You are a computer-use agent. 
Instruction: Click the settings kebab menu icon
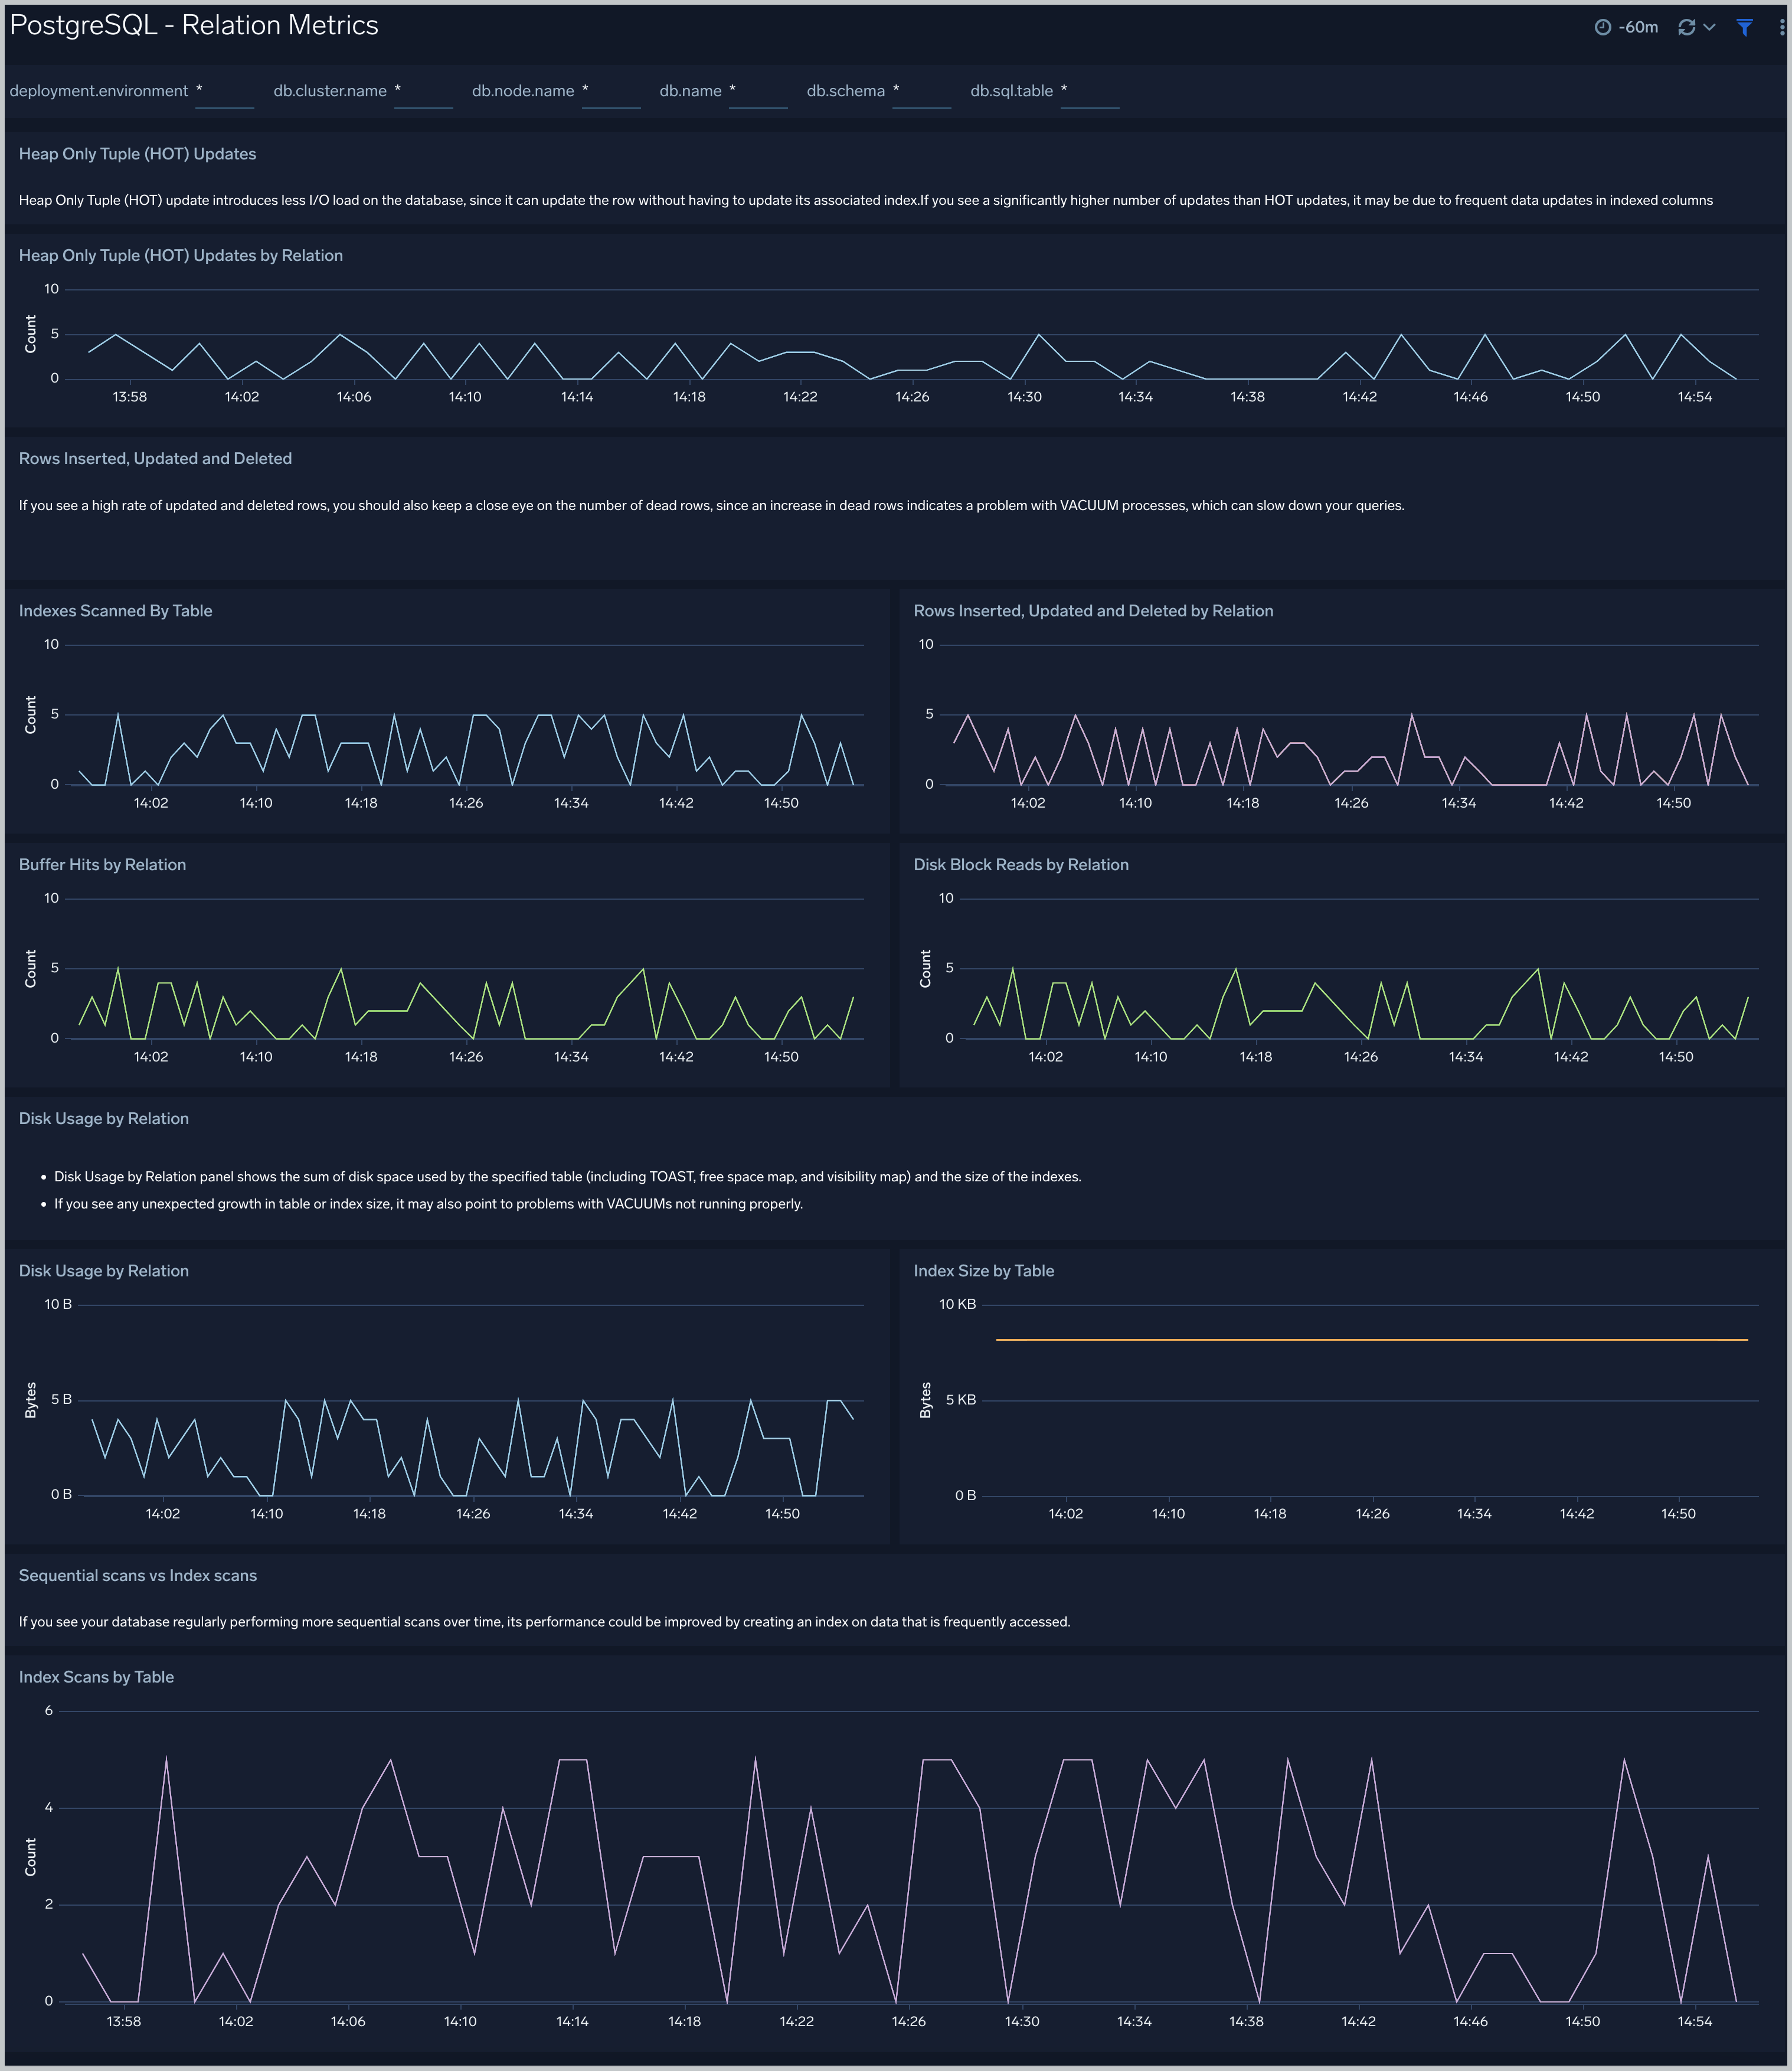pyautogui.click(x=1774, y=27)
